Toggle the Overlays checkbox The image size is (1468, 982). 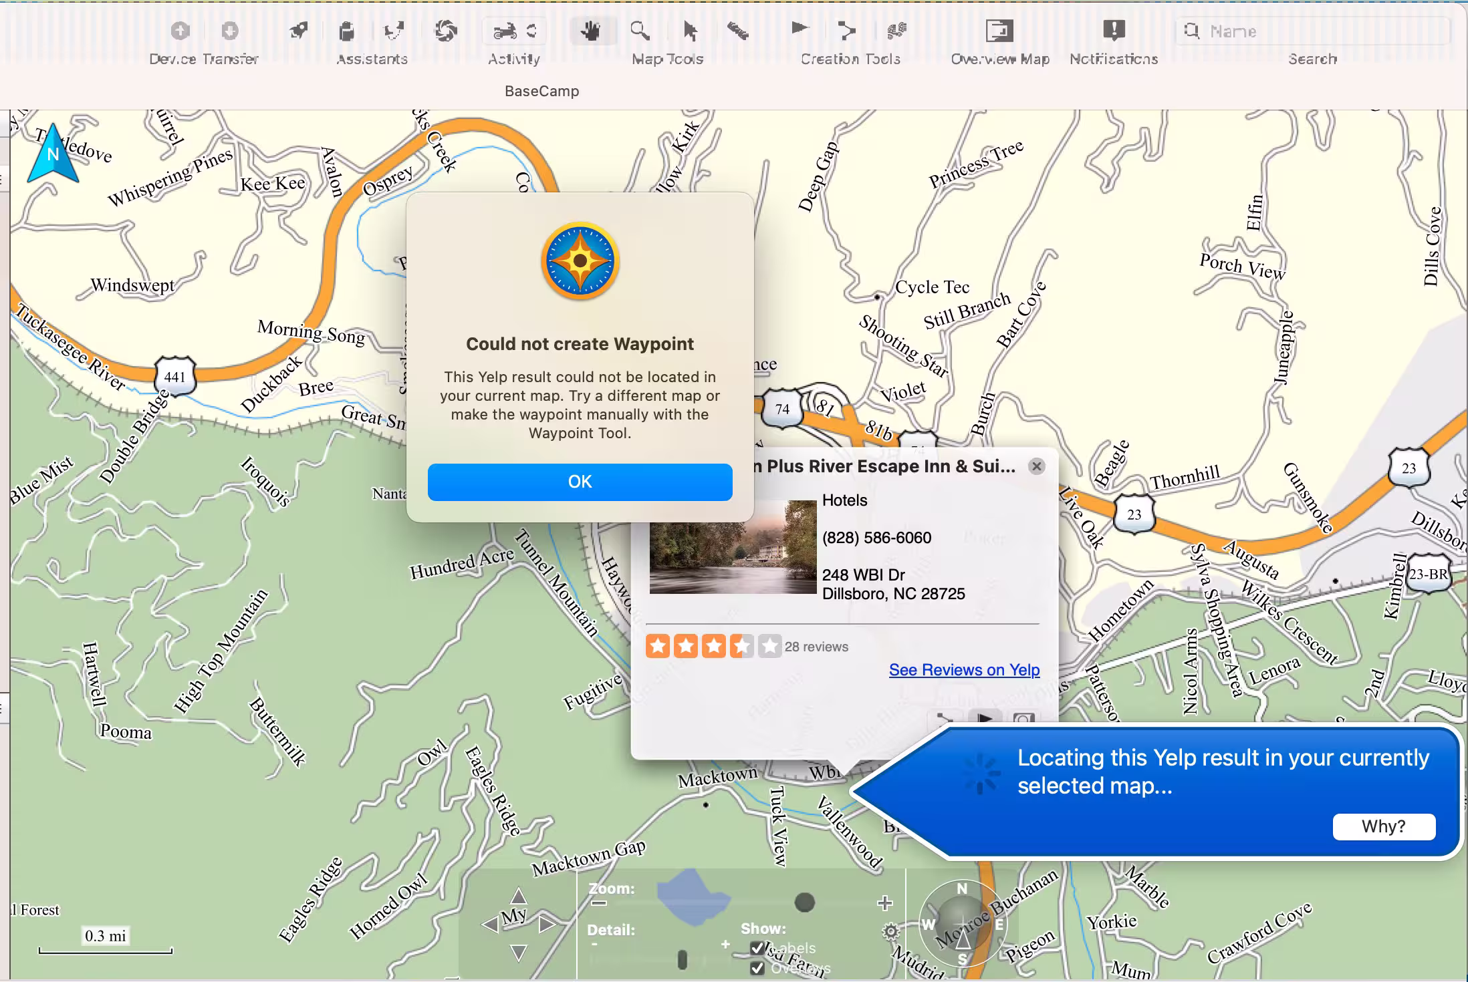pos(757,968)
